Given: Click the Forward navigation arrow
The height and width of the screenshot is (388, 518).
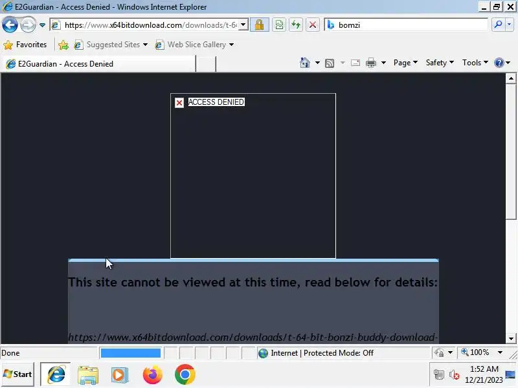Looking at the screenshot, I should tap(28, 25).
